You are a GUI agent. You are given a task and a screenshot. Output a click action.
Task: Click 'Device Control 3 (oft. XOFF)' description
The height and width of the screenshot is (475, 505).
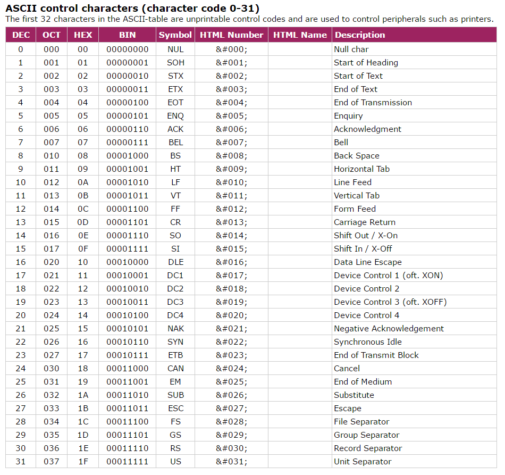click(x=390, y=302)
